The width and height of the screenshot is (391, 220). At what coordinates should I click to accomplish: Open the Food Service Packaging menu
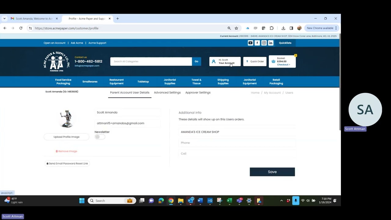pos(63,82)
